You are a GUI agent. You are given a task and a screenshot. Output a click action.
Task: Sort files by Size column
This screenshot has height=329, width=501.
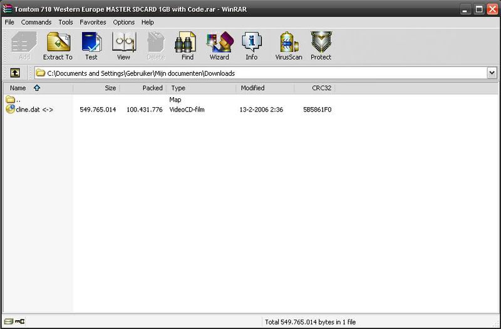[110, 88]
